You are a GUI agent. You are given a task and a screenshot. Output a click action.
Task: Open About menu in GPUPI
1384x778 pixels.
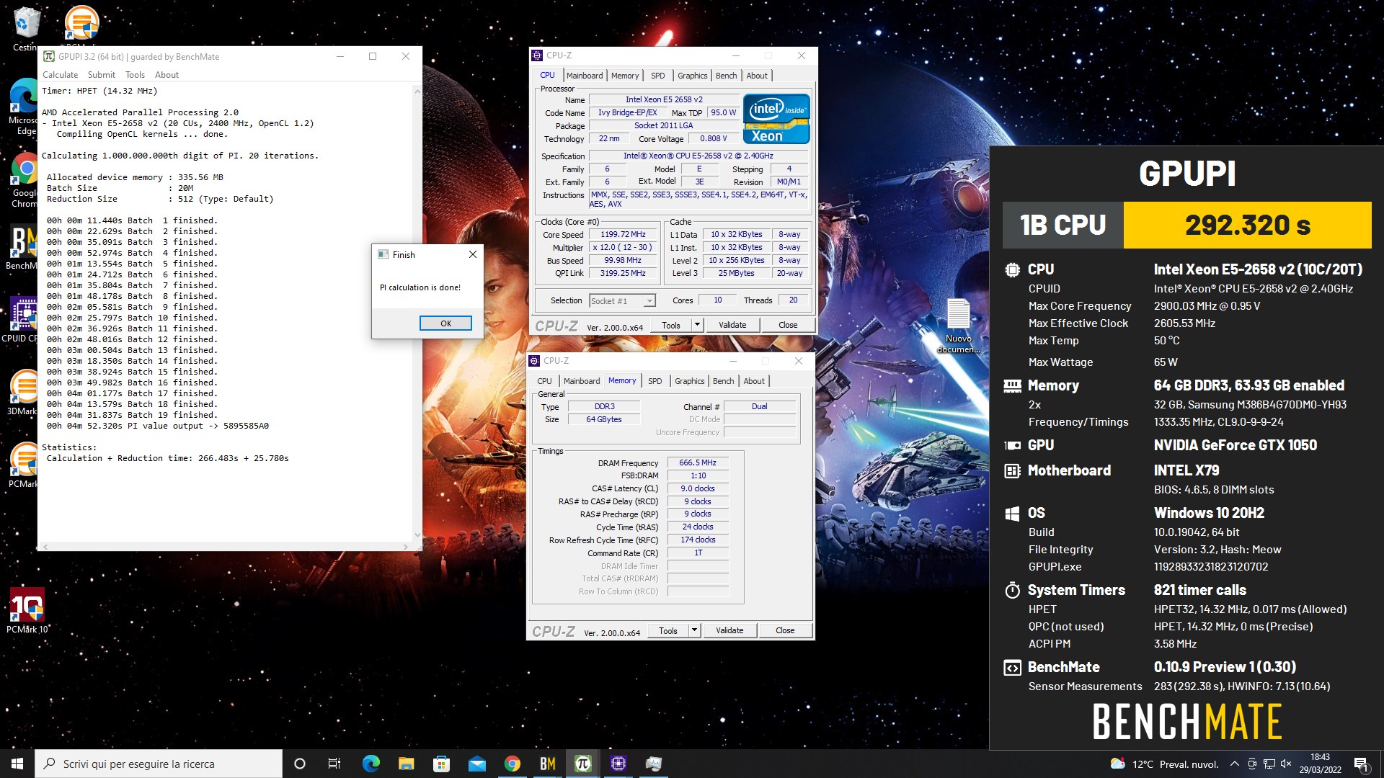point(167,75)
